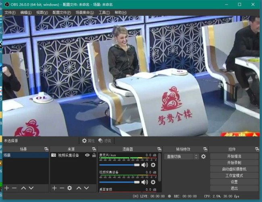
Task: Add a new source with plus icon
Action: (54, 188)
